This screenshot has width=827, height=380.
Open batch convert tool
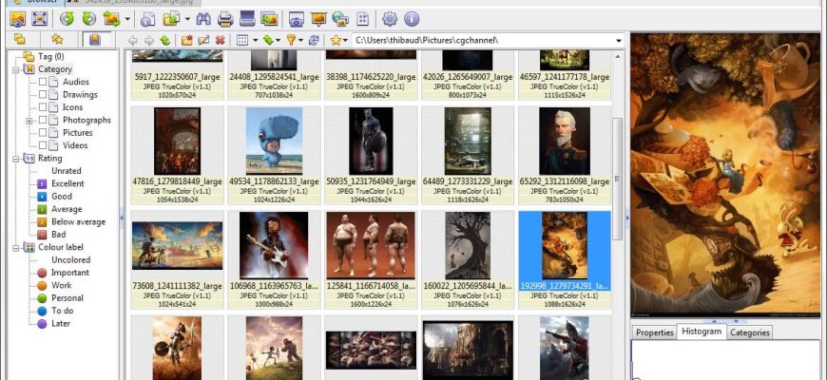point(270,20)
